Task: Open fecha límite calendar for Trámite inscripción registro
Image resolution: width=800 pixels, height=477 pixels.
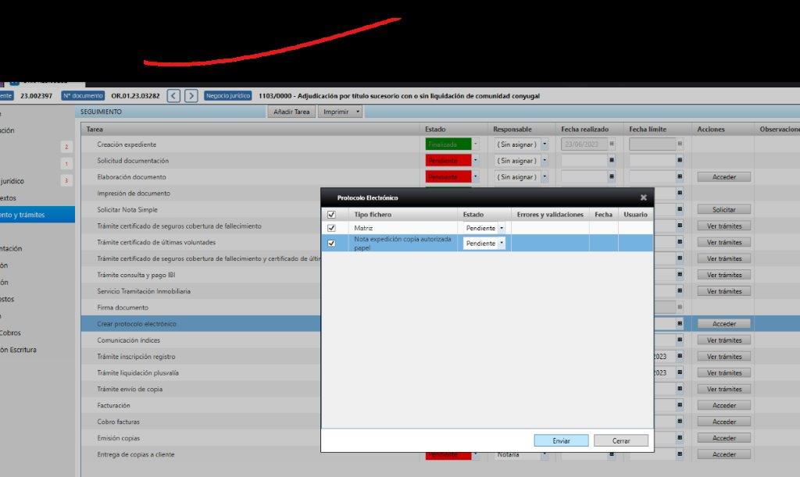Action: 680,357
